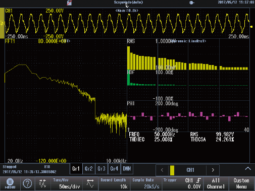Open the help question mark icon
This screenshot has width=255, height=191.
click(27, 183)
